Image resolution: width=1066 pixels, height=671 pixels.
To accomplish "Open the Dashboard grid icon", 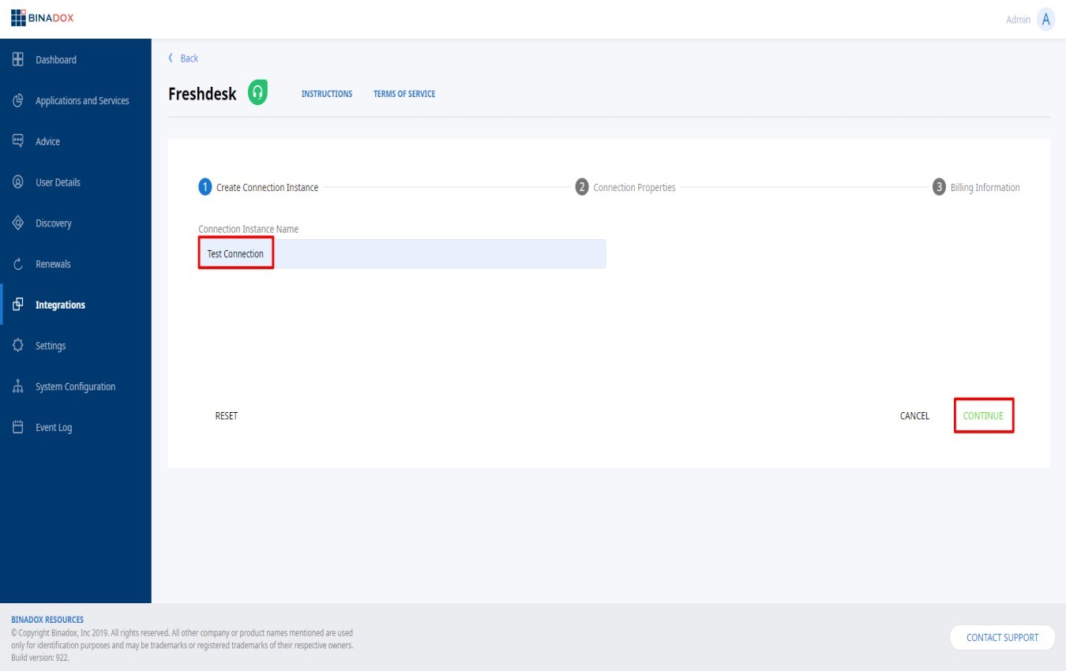I will click(18, 59).
